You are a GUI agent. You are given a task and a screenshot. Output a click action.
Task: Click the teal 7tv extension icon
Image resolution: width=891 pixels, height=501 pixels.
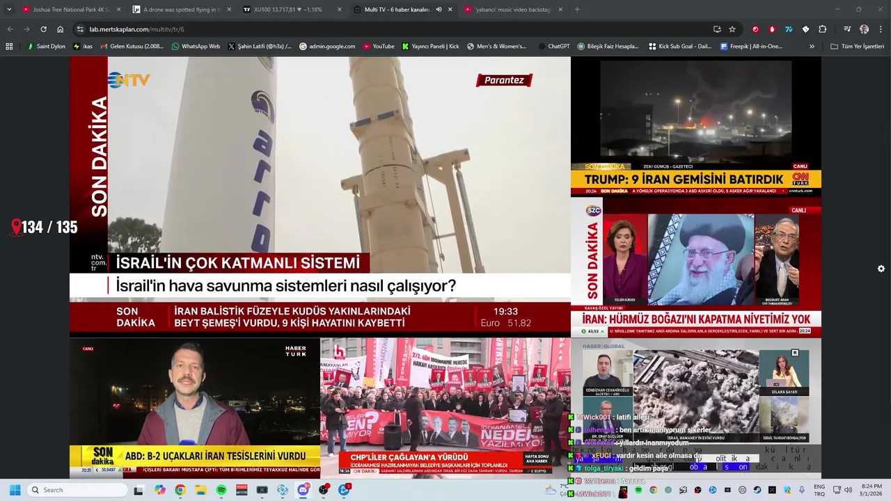click(789, 29)
